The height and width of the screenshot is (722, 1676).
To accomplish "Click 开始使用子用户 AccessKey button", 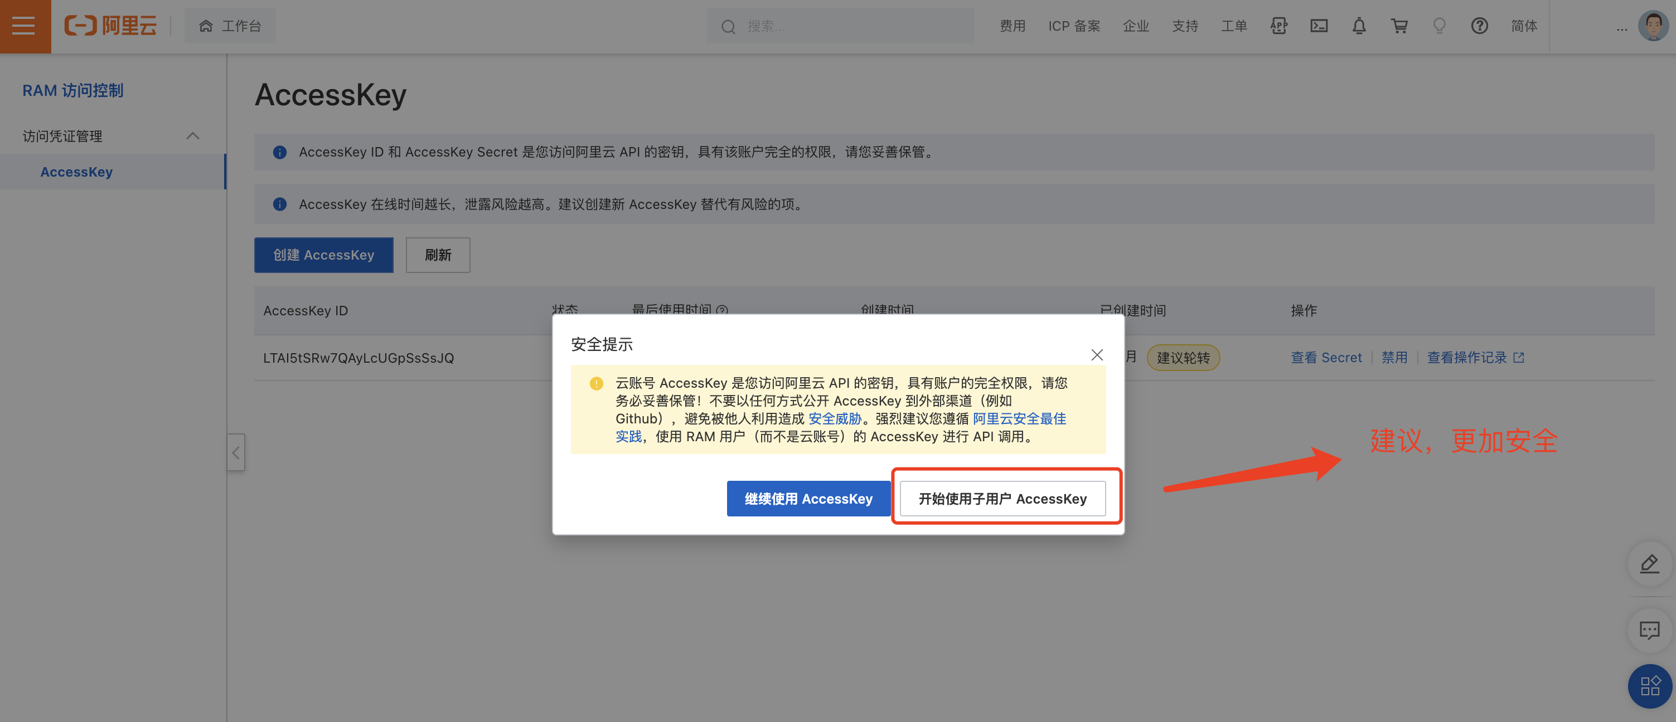I will [x=1002, y=499].
